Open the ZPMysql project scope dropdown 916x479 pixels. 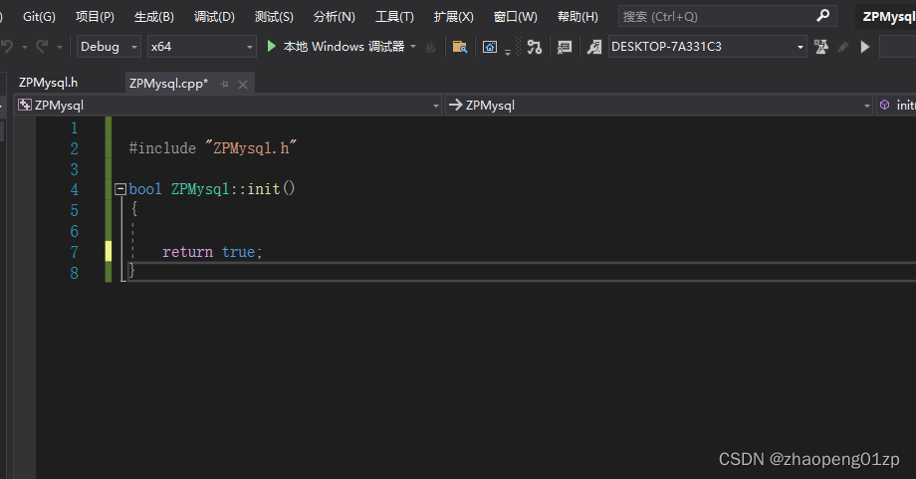228,106
